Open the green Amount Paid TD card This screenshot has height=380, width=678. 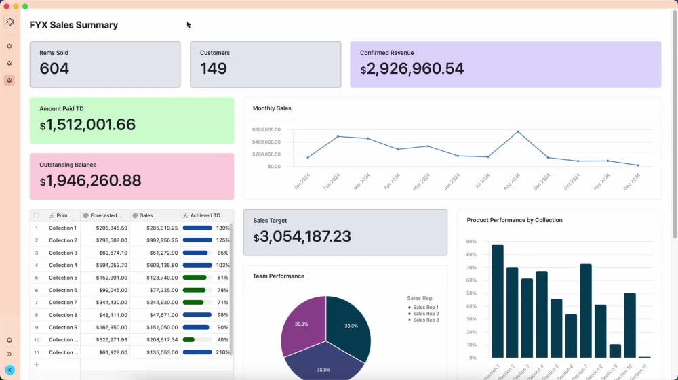[x=132, y=121]
